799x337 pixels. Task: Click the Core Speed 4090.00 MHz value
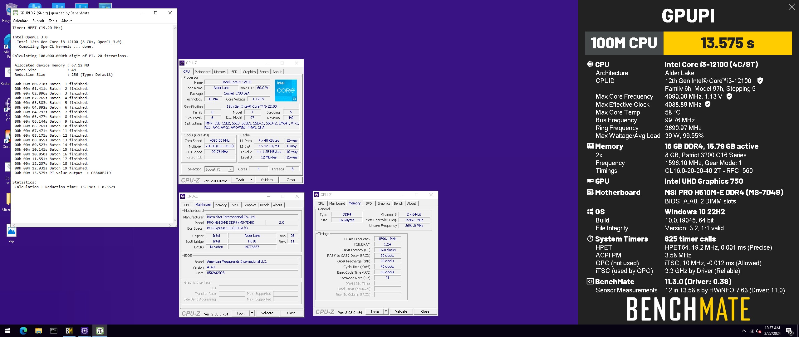point(220,141)
